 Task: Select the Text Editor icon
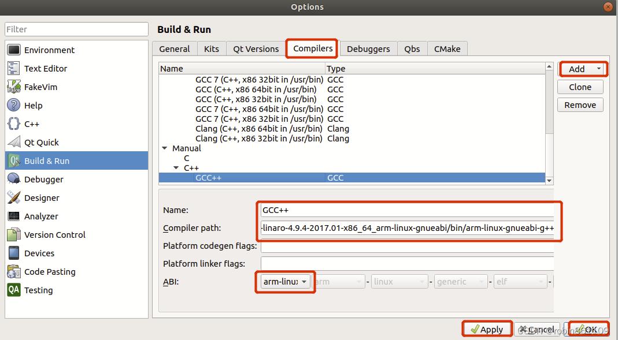(14, 69)
